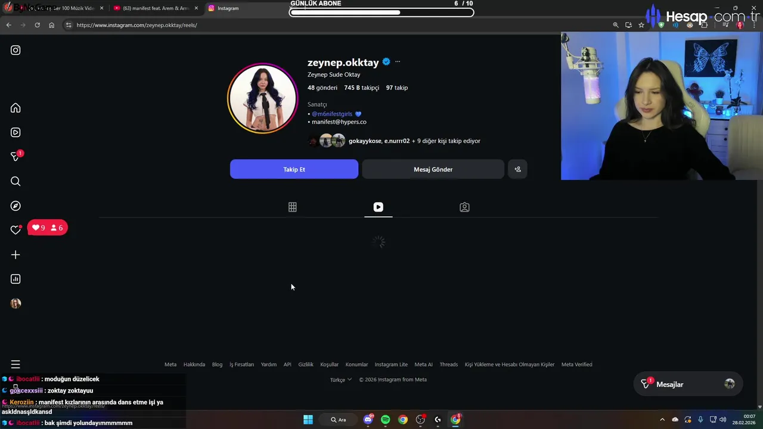Switch to the Posts grid tab
Viewport: 763px width, 429px height.
(292, 207)
